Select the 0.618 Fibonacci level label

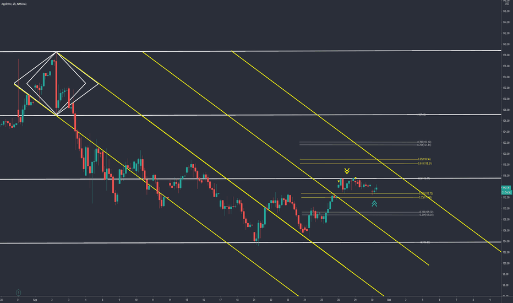pos(425,163)
